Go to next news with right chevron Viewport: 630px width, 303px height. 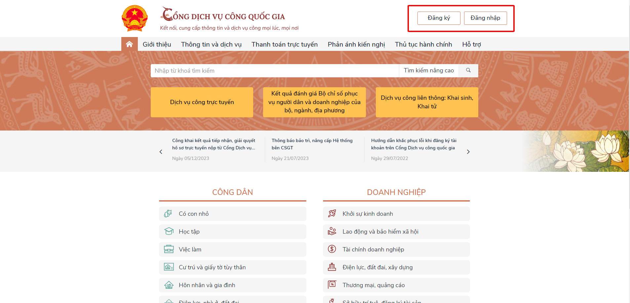click(x=468, y=152)
